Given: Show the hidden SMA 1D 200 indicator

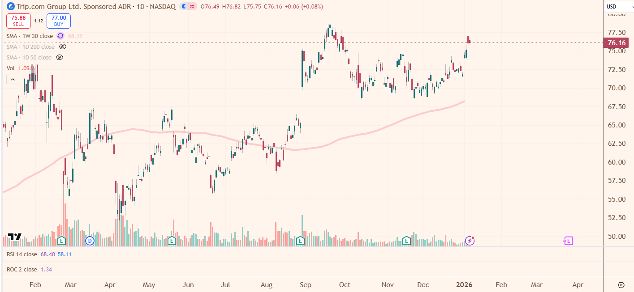Looking at the screenshot, I should coord(63,47).
